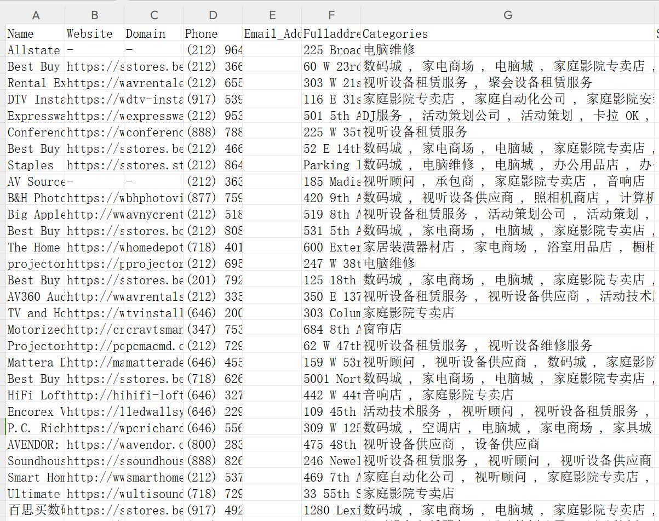
Task: Click the "Motorized" name cell
Action: [36, 329]
